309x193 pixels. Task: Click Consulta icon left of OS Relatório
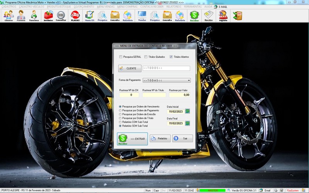tap(115, 16)
